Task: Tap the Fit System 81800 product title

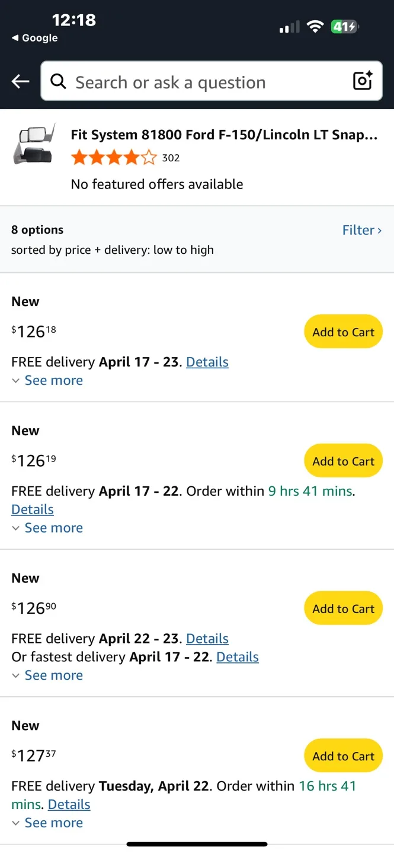Action: pyautogui.click(x=224, y=135)
